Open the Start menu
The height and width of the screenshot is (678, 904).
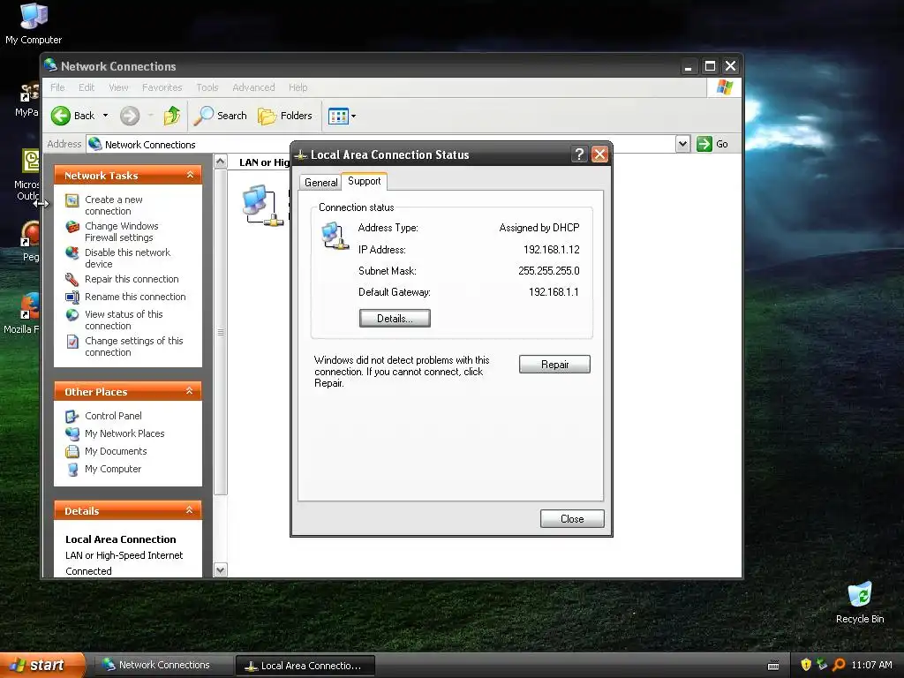(42, 665)
